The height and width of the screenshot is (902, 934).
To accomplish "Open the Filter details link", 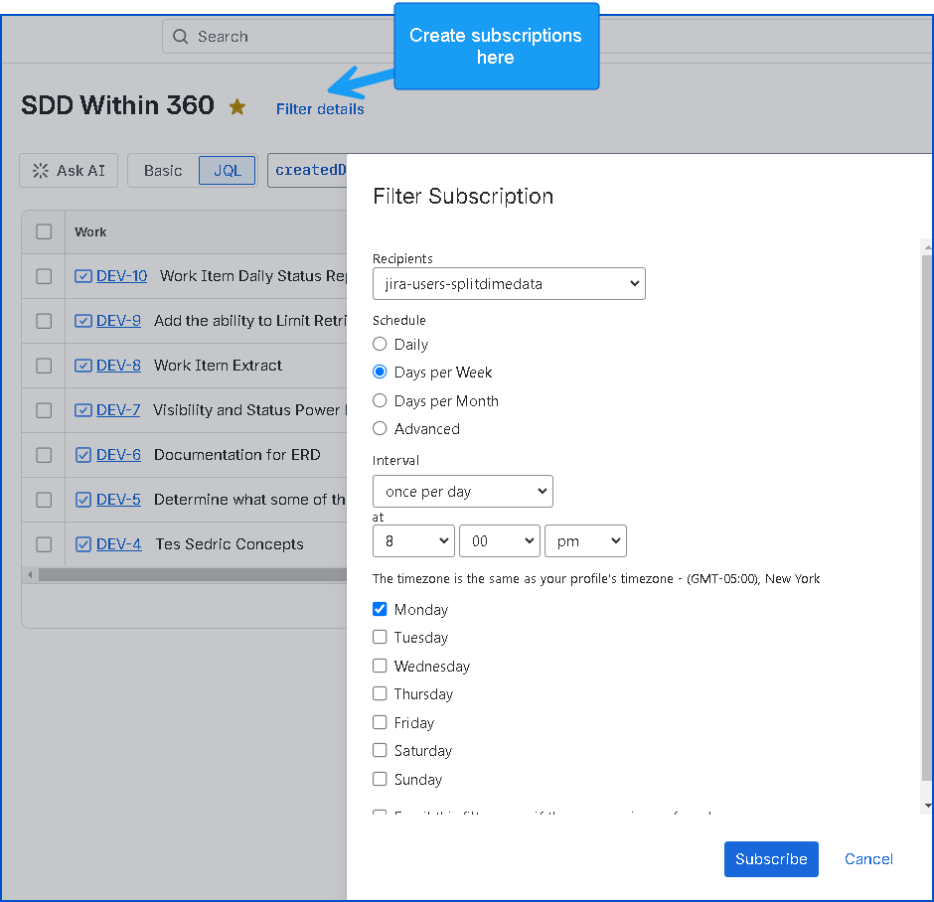I will pos(320,109).
